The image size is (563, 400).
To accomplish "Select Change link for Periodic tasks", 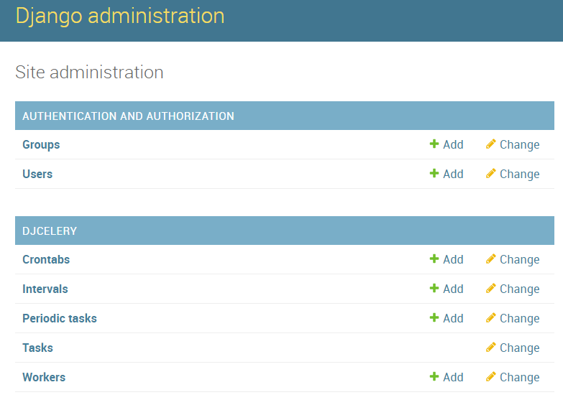I will click(519, 319).
